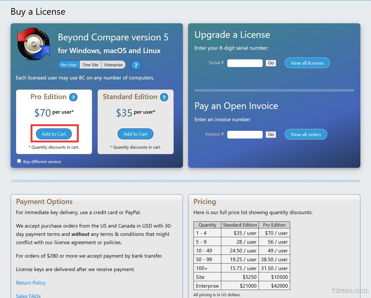Open Pro Edition help question mark
Screen dimensions: 371x298
pyautogui.click(x=73, y=97)
